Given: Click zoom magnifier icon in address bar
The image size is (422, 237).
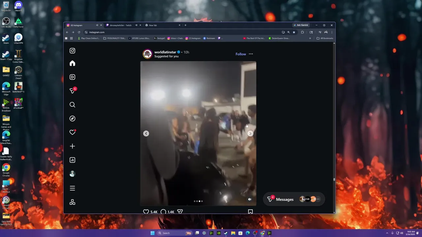Looking at the screenshot, I should [288, 32].
